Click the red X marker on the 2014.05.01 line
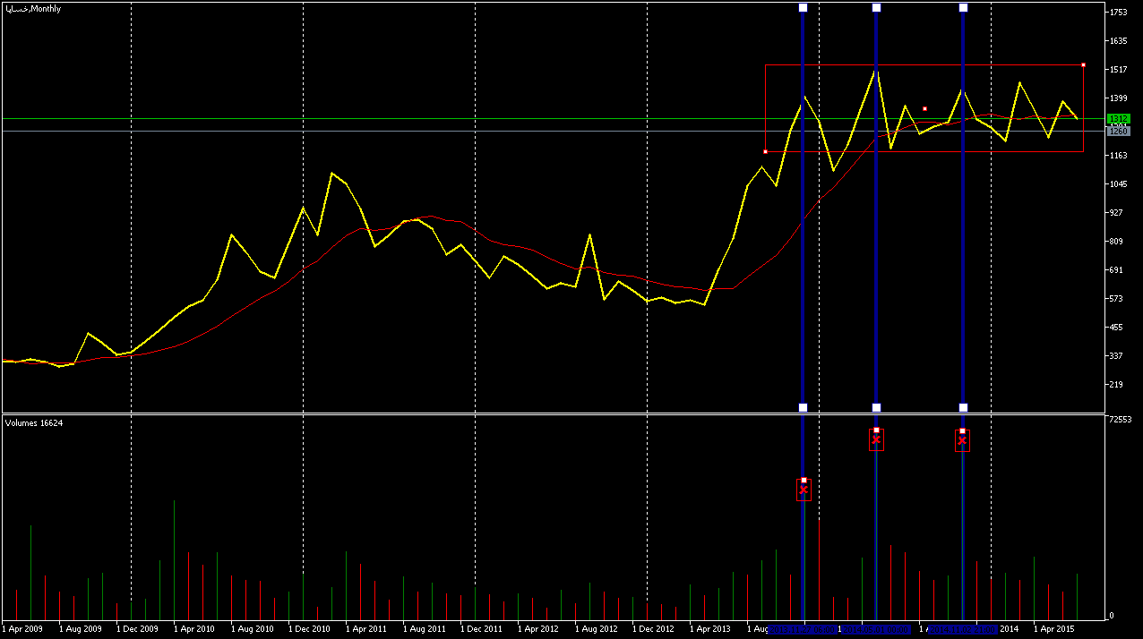1143x639 pixels. pos(876,439)
